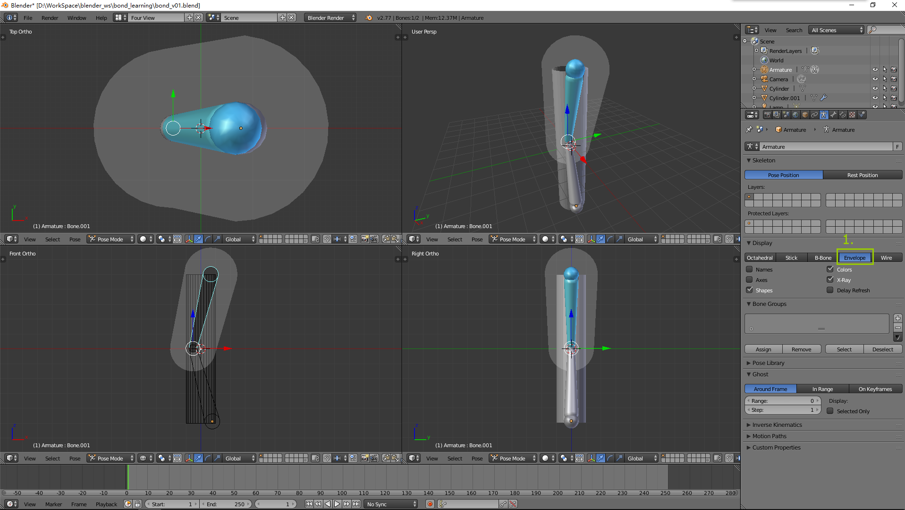This screenshot has width=905, height=510.
Task: Uncheck the Colors checkbox
Action: coord(830,269)
